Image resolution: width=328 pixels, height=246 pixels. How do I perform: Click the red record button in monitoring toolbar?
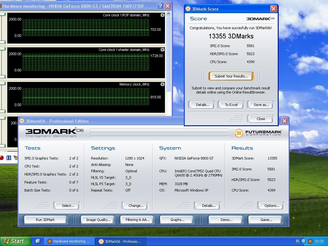[x=2, y=158]
